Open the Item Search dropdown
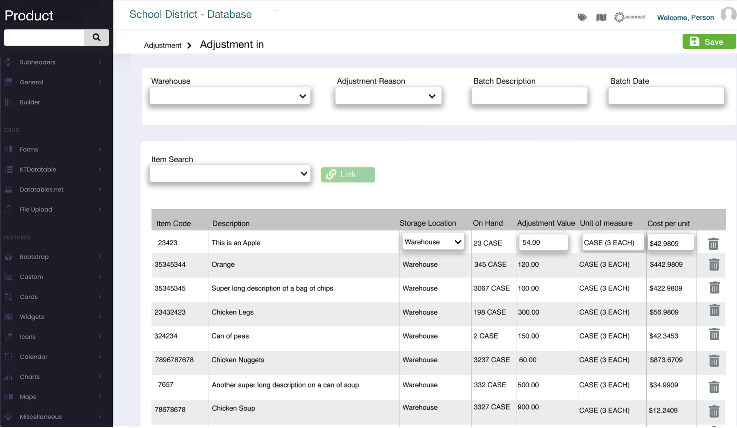This screenshot has height=428, width=737. (x=230, y=174)
